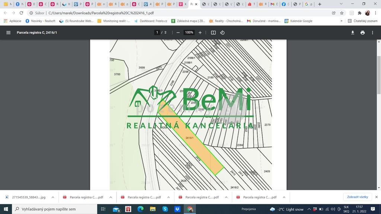This screenshot has height=214, width=381.
Task: Expand the tab search dropdown
Action: [341, 4]
